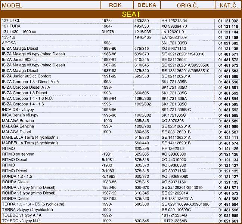Click the ORIG.Č. column header
The height and width of the screenshot is (224, 242).
pyautogui.click(x=187, y=5)
